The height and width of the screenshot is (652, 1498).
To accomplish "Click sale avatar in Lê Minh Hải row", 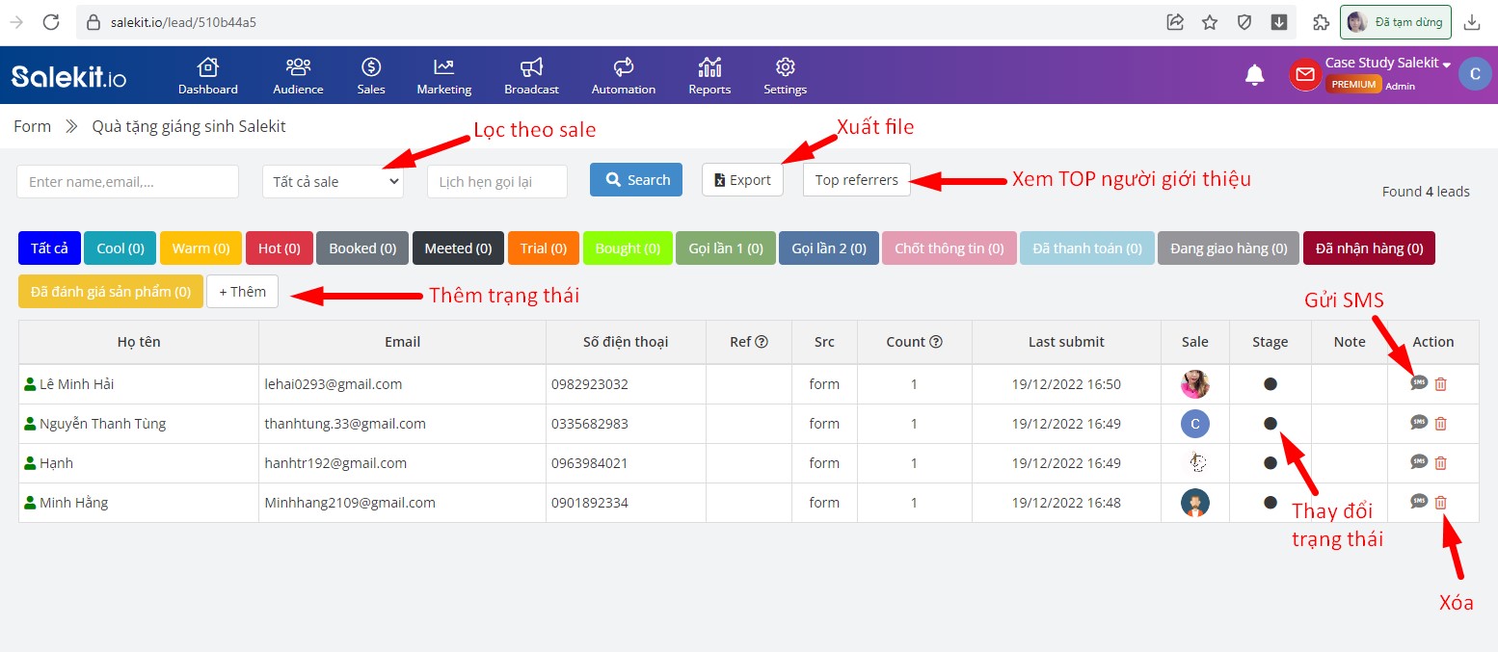I will pos(1194,384).
